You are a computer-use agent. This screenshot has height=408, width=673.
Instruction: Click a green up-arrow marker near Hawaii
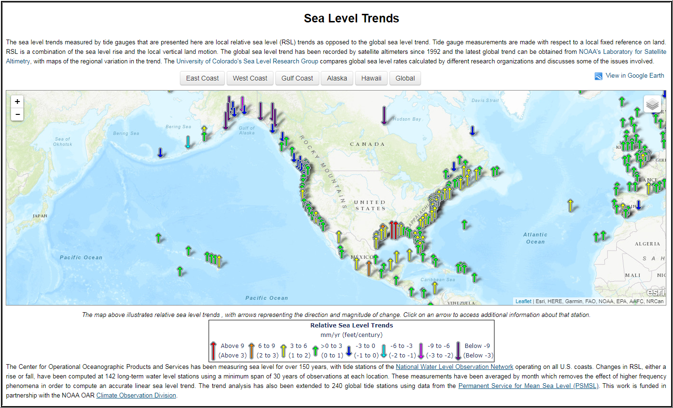pos(207,255)
